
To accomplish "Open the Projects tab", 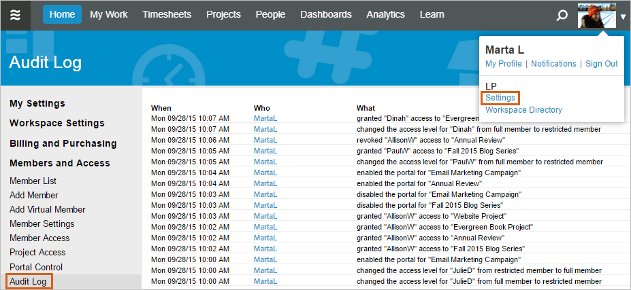I will pyautogui.click(x=223, y=14).
